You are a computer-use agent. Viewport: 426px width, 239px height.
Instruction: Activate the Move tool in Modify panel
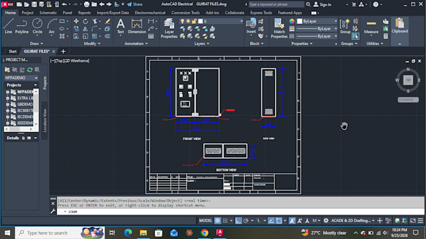tap(76, 21)
